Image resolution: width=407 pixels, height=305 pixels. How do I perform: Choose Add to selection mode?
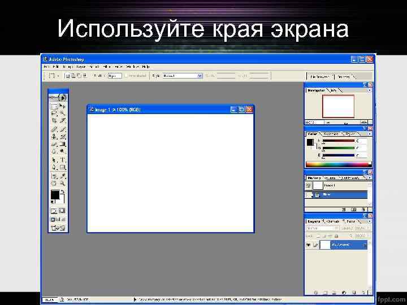coord(73,76)
